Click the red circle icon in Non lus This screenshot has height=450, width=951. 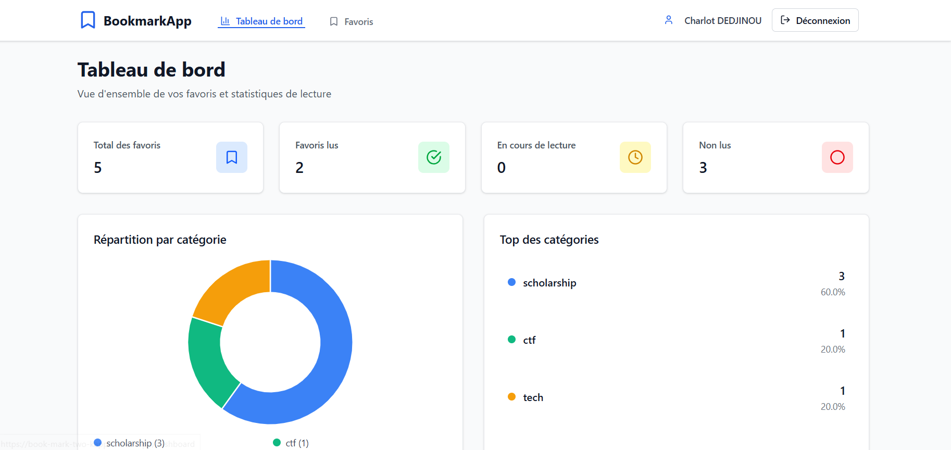(x=837, y=157)
